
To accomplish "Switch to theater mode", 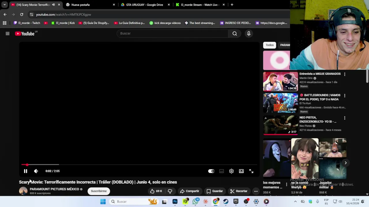I will pyautogui.click(x=241, y=171).
